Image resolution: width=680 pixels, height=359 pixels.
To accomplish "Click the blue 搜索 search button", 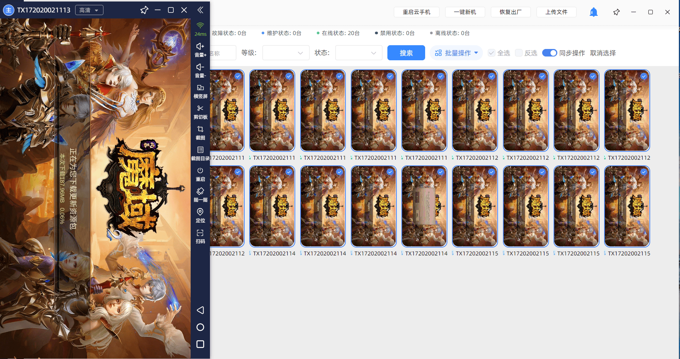I will (406, 53).
